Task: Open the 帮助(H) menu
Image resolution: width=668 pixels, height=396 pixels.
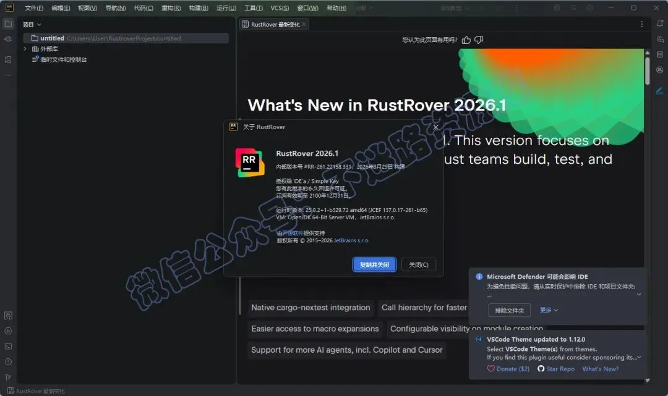Action: pos(336,8)
